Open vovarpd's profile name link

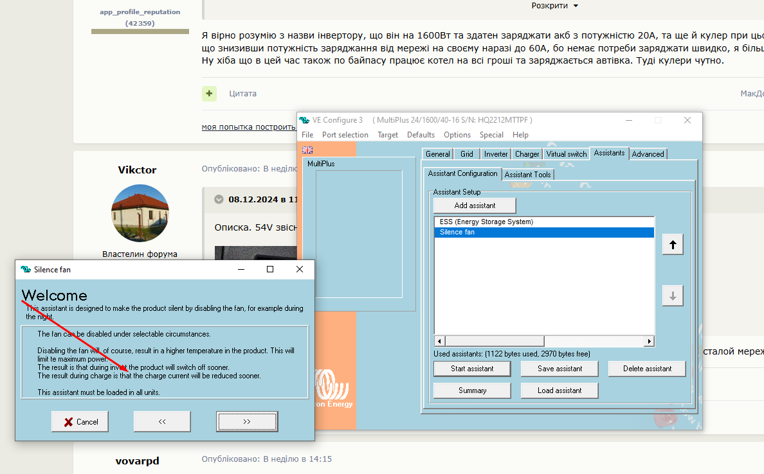coord(137,461)
